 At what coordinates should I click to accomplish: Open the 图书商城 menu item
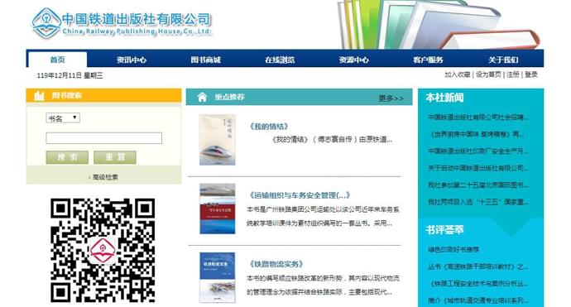pos(206,60)
